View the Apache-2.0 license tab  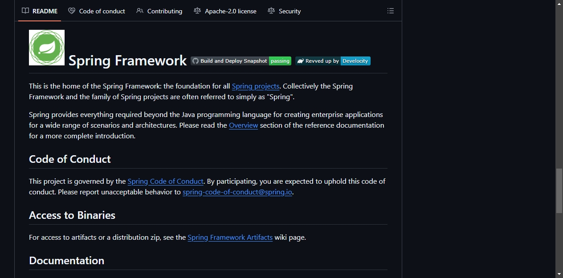point(225,11)
